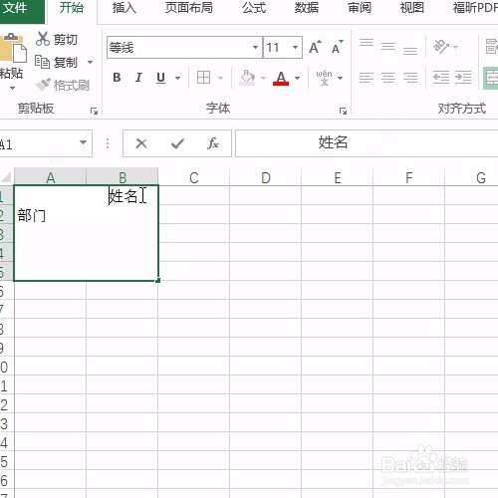Open the font name dropdown arrow
Screen dimensions: 498x498
click(255, 48)
